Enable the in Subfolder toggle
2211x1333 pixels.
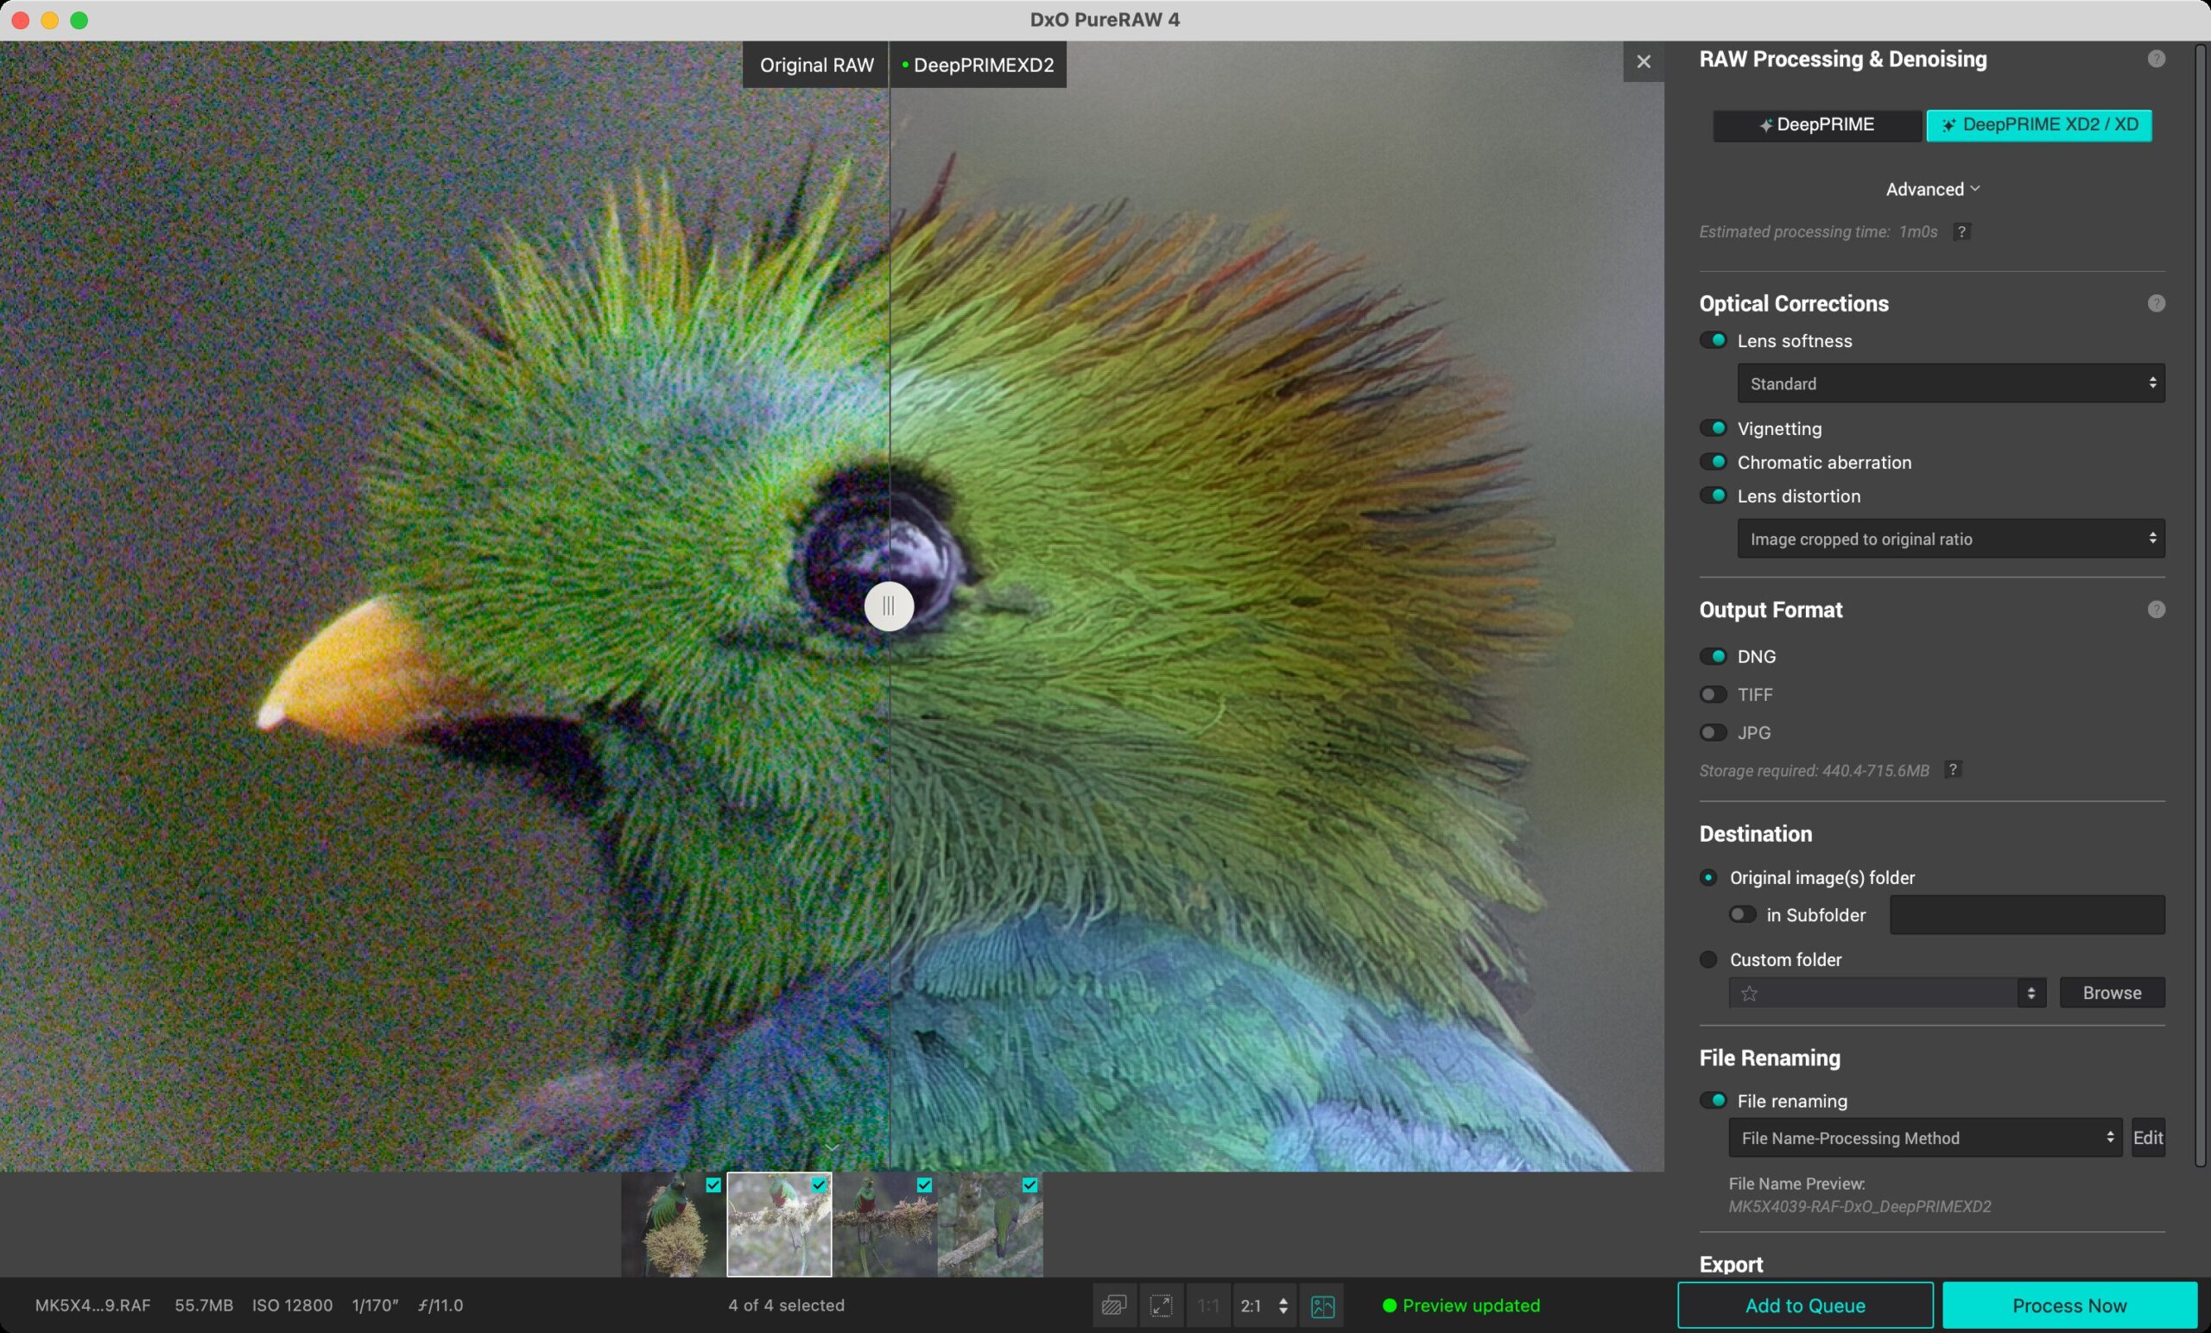coord(1743,914)
